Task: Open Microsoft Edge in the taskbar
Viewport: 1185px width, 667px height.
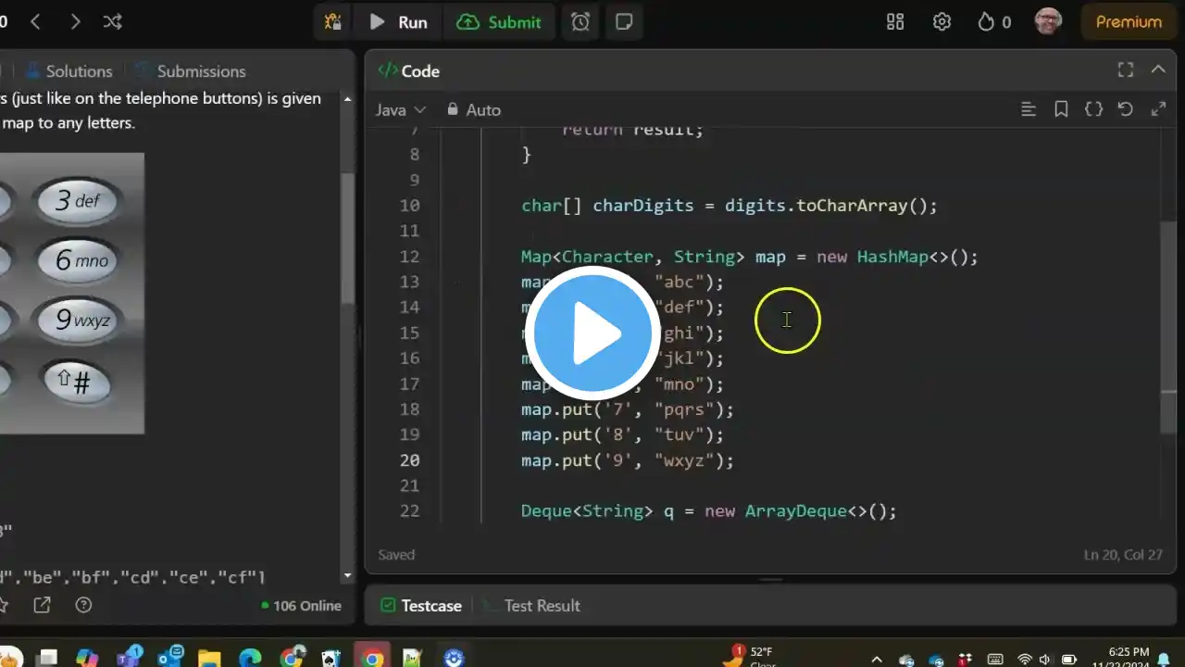Action: pos(251,657)
